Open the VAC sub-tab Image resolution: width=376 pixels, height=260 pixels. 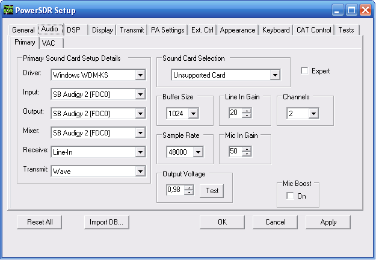(48, 43)
